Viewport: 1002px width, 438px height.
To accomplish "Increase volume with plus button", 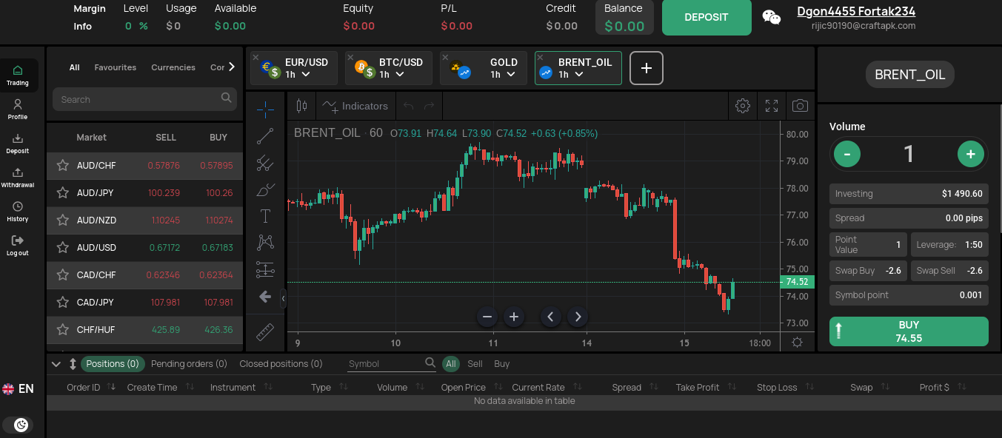I will 970,154.
